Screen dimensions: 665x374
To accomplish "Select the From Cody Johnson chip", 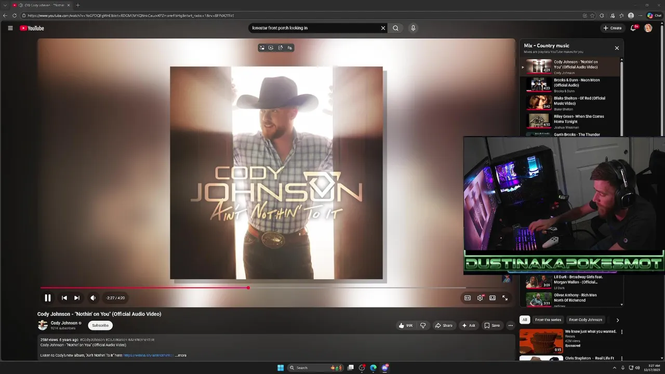I will (x=586, y=320).
